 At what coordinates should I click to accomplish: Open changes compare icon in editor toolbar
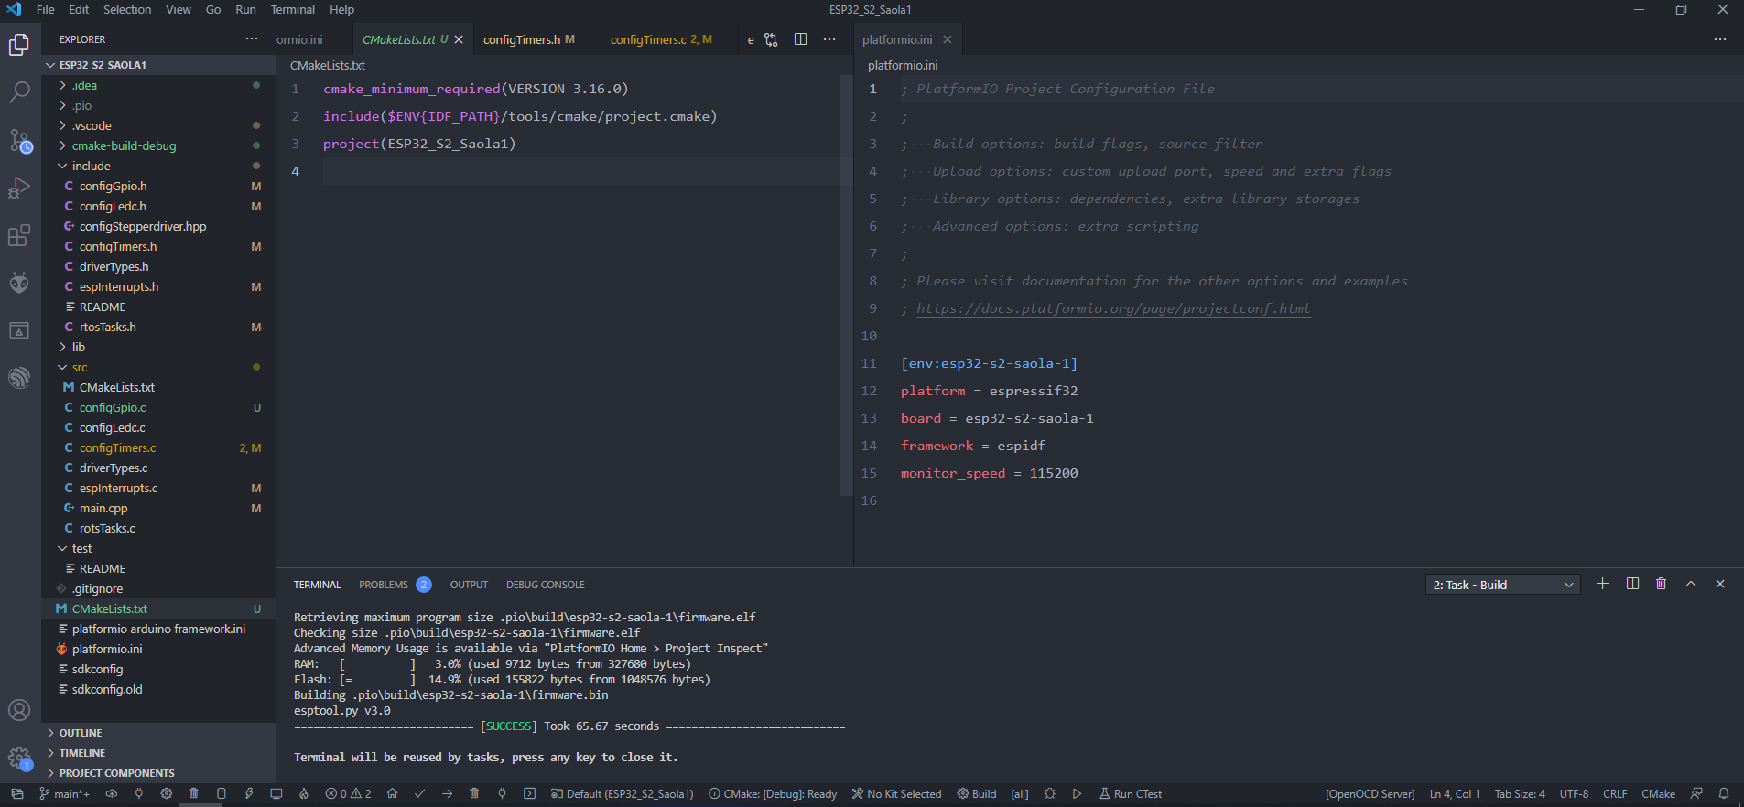771,39
